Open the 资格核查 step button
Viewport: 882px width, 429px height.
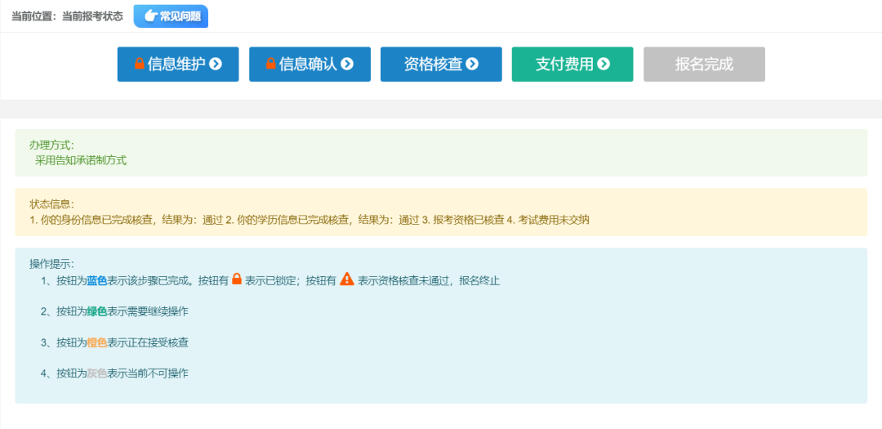(x=441, y=65)
